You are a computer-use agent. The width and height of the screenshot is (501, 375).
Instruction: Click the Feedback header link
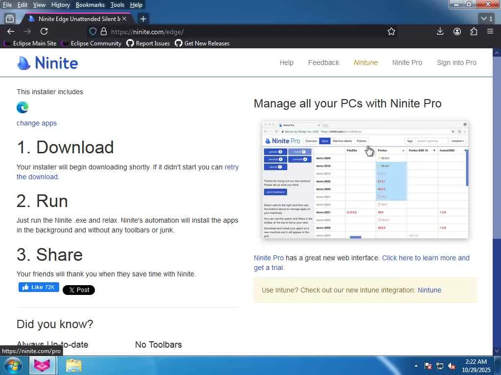tap(324, 62)
